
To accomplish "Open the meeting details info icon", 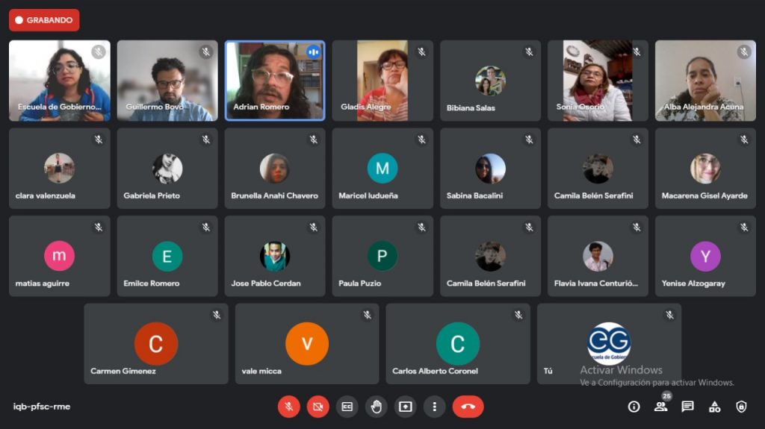I will (634, 407).
